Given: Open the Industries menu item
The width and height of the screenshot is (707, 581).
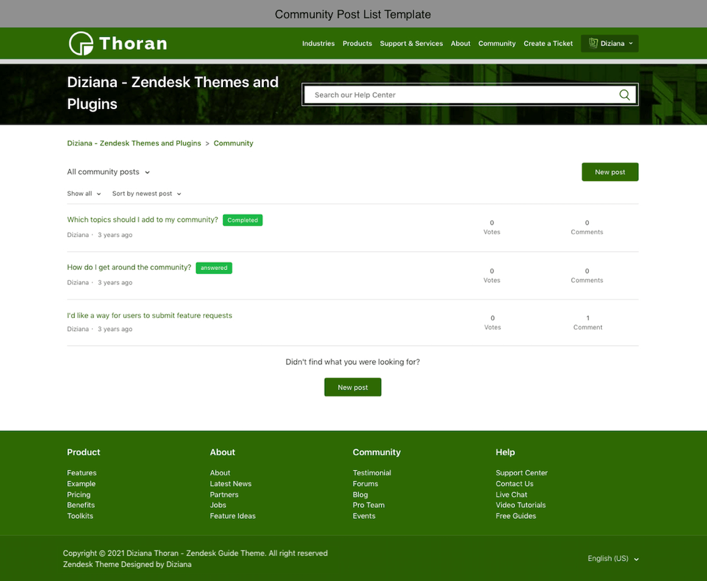Looking at the screenshot, I should [x=318, y=43].
